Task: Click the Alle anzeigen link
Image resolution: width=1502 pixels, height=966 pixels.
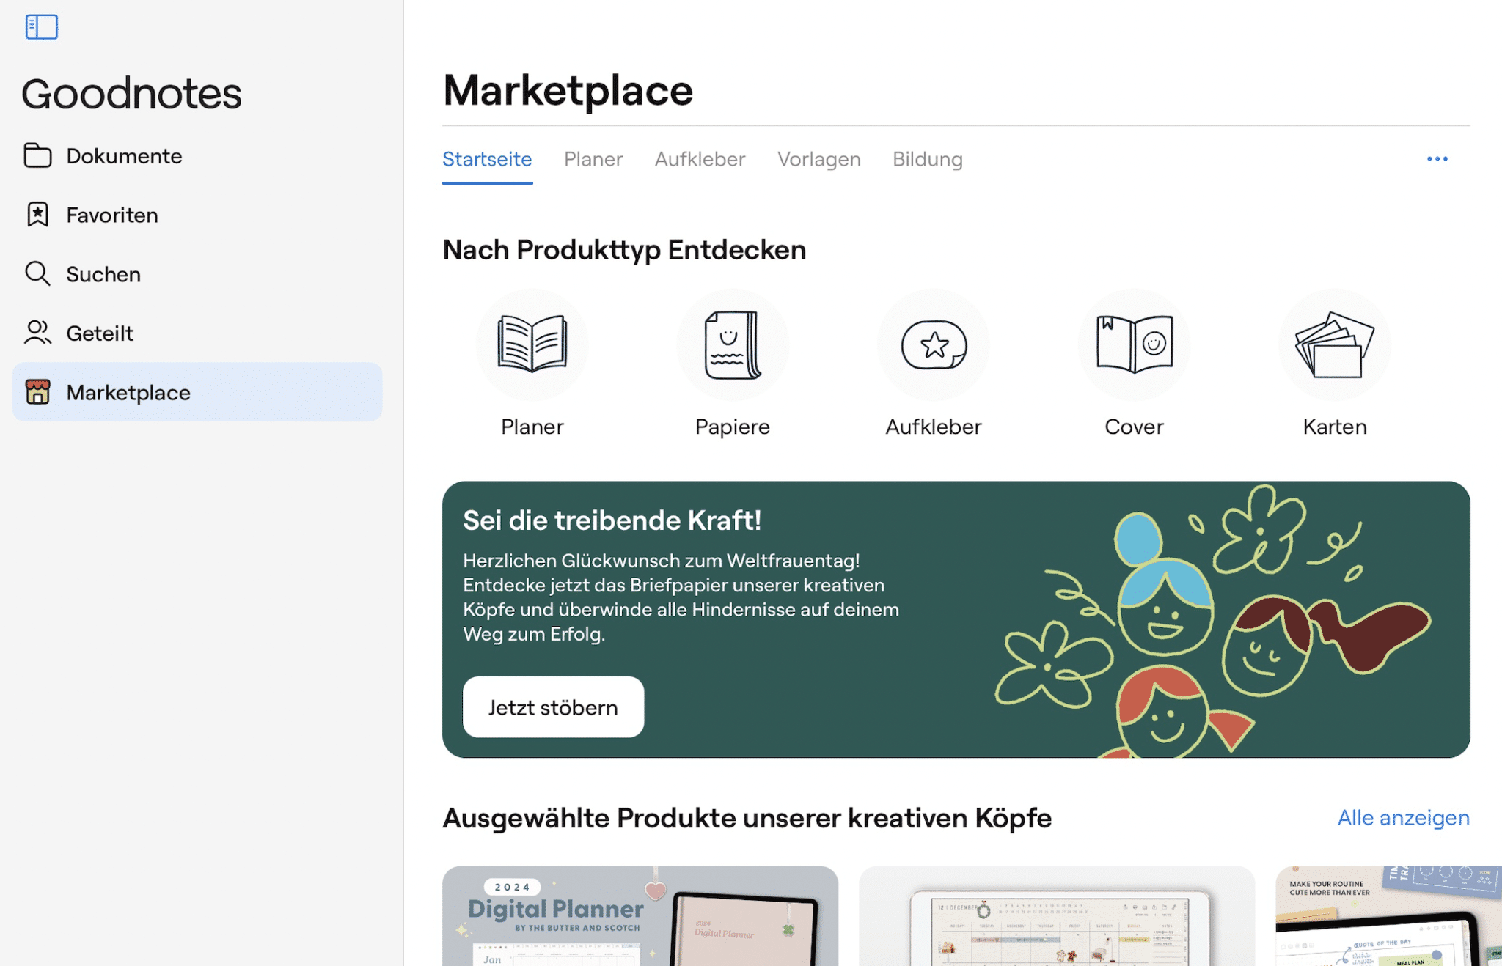Action: pyautogui.click(x=1403, y=817)
